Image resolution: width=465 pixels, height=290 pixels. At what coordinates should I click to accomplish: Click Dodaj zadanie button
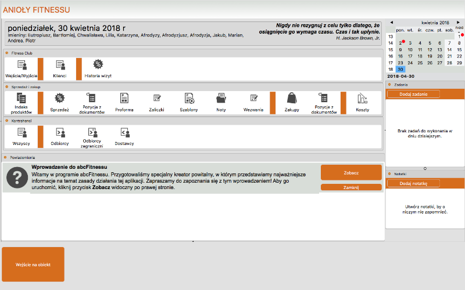[x=413, y=94]
